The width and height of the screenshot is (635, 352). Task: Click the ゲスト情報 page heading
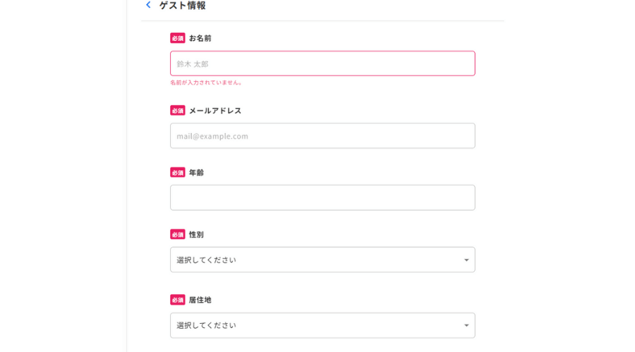183,6
